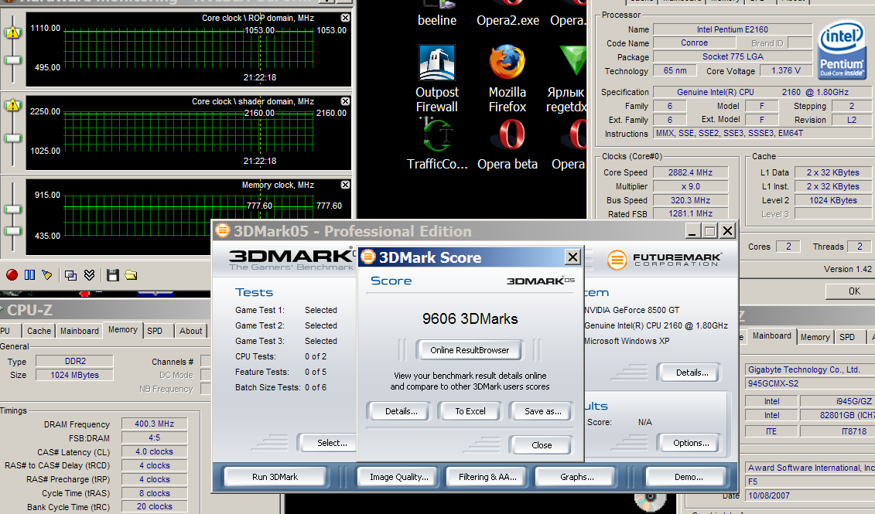Click the warning icon beside ROP domain graph
Viewport: 875px width, 514px height.
point(12,32)
